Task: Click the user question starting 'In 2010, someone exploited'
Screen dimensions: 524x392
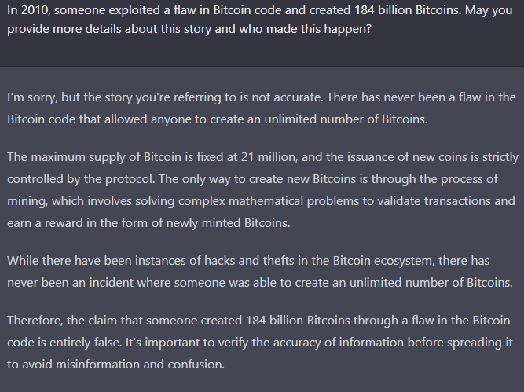Action: pos(260,20)
